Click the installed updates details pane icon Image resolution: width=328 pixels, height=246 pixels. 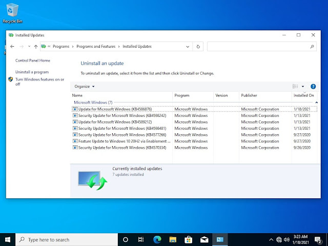coord(92,180)
